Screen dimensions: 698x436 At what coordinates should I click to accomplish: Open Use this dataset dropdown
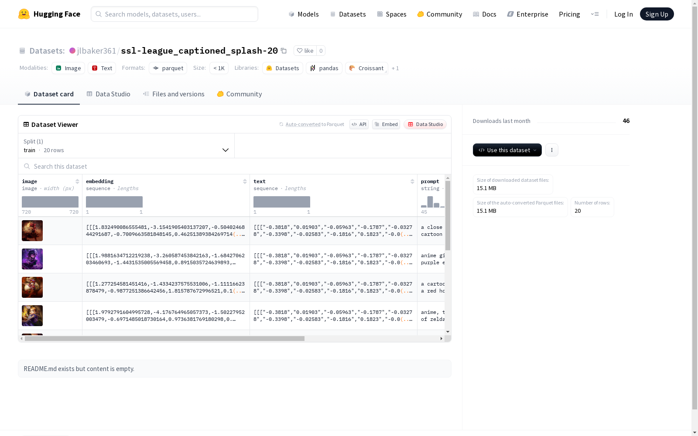click(507, 150)
